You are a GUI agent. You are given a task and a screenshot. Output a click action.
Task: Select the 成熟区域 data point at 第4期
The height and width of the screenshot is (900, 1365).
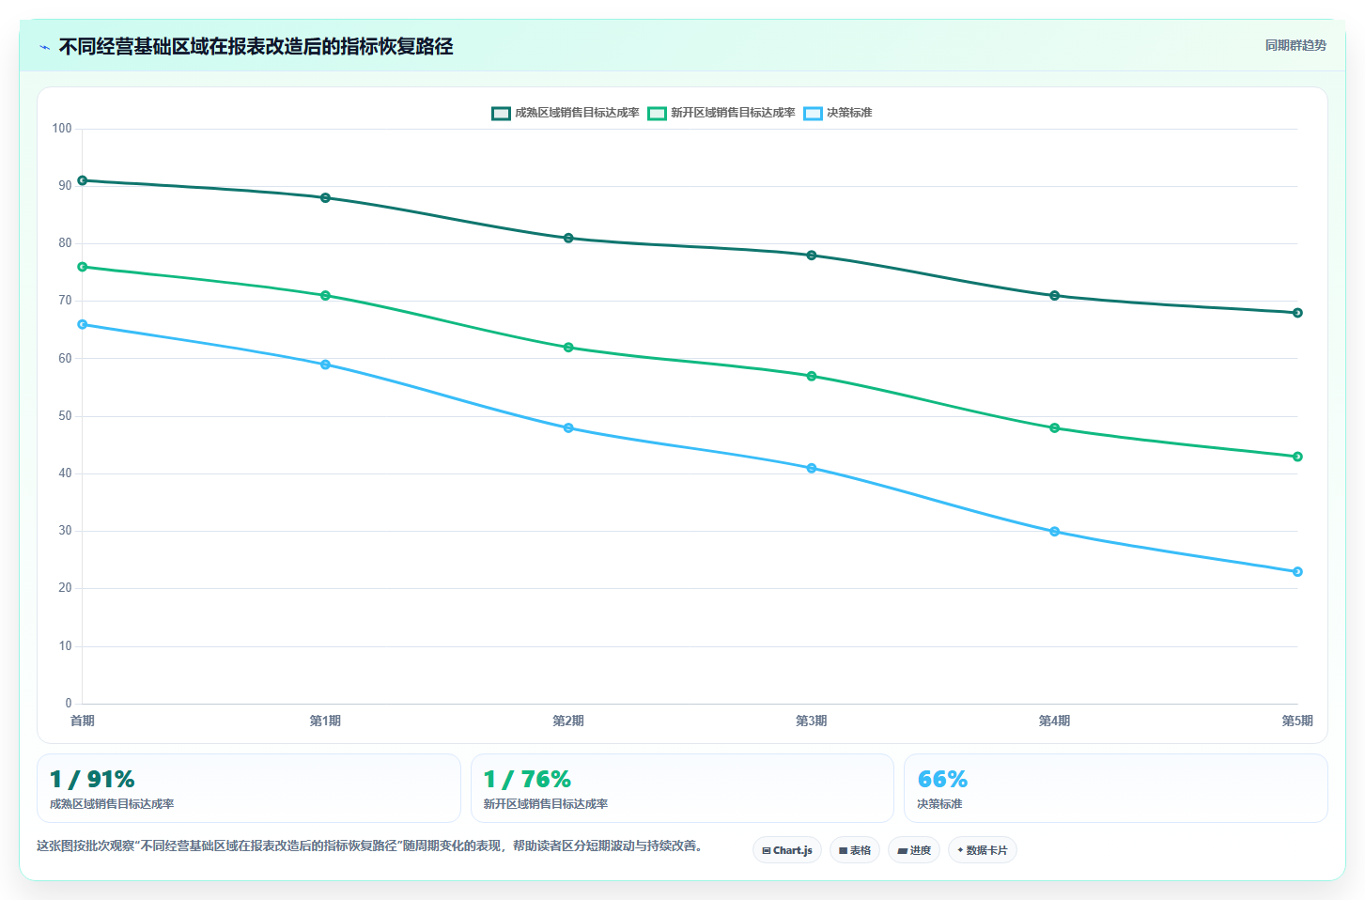tap(1054, 296)
